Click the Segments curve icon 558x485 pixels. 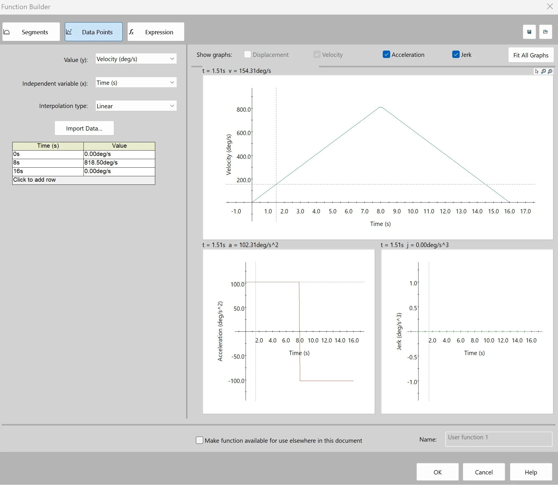(7, 32)
